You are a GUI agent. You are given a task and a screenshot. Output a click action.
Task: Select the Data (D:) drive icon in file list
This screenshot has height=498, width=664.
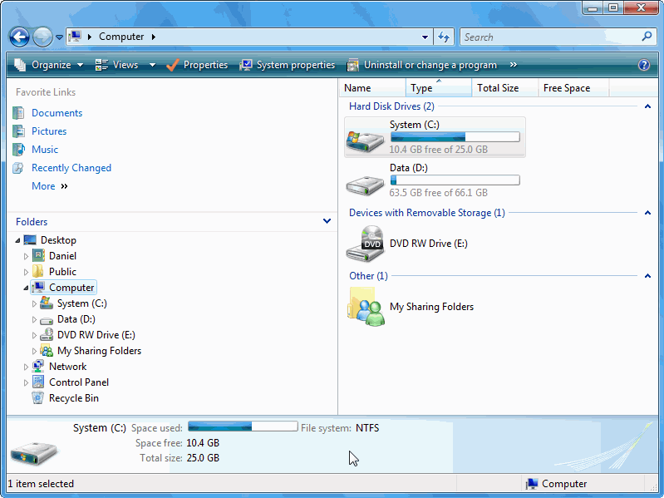pyautogui.click(x=365, y=181)
